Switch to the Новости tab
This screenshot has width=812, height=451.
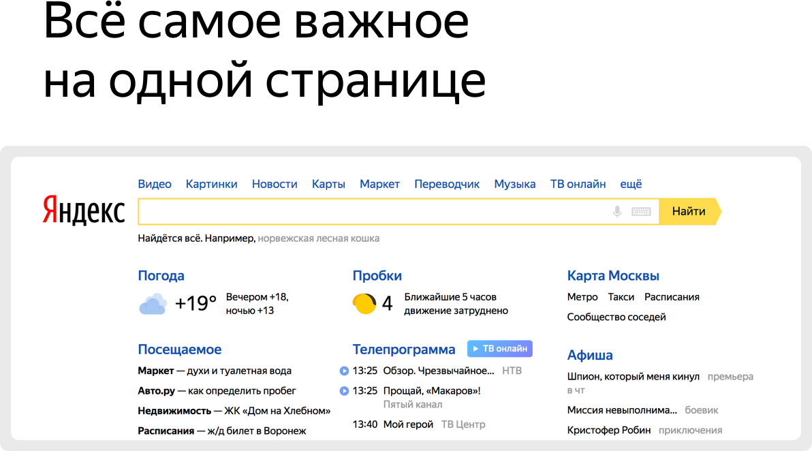pyautogui.click(x=275, y=184)
